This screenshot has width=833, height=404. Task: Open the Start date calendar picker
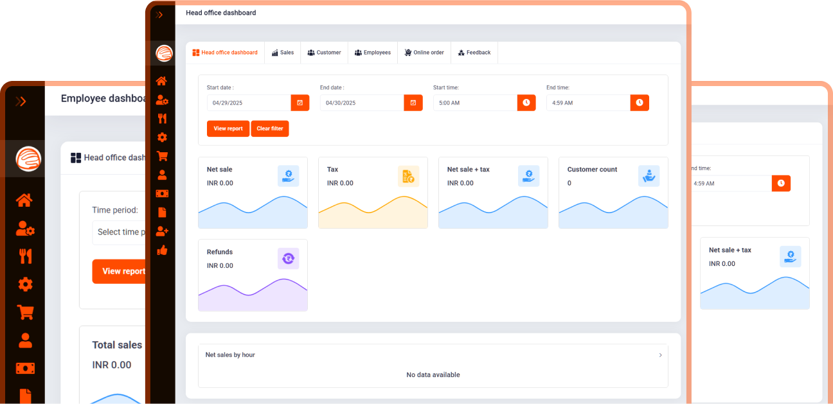(300, 103)
